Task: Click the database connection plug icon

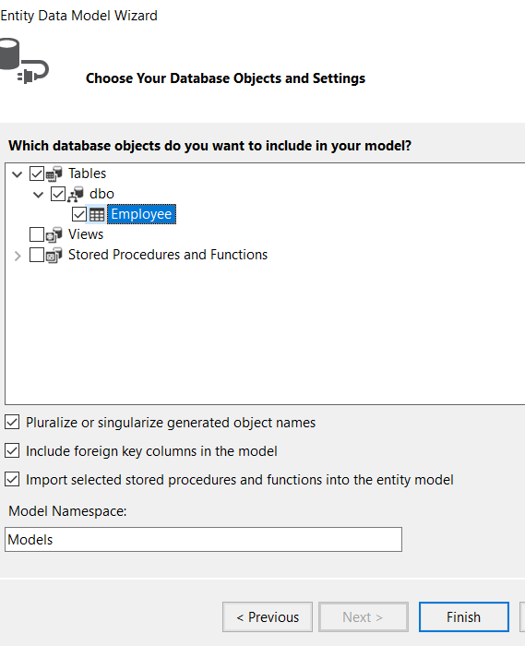Action: coord(23,61)
